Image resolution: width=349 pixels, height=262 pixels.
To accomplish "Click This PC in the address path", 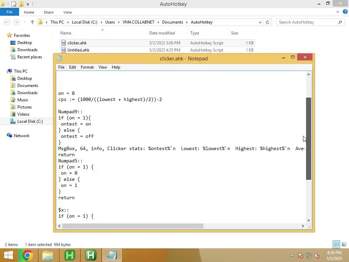I will coord(57,22).
